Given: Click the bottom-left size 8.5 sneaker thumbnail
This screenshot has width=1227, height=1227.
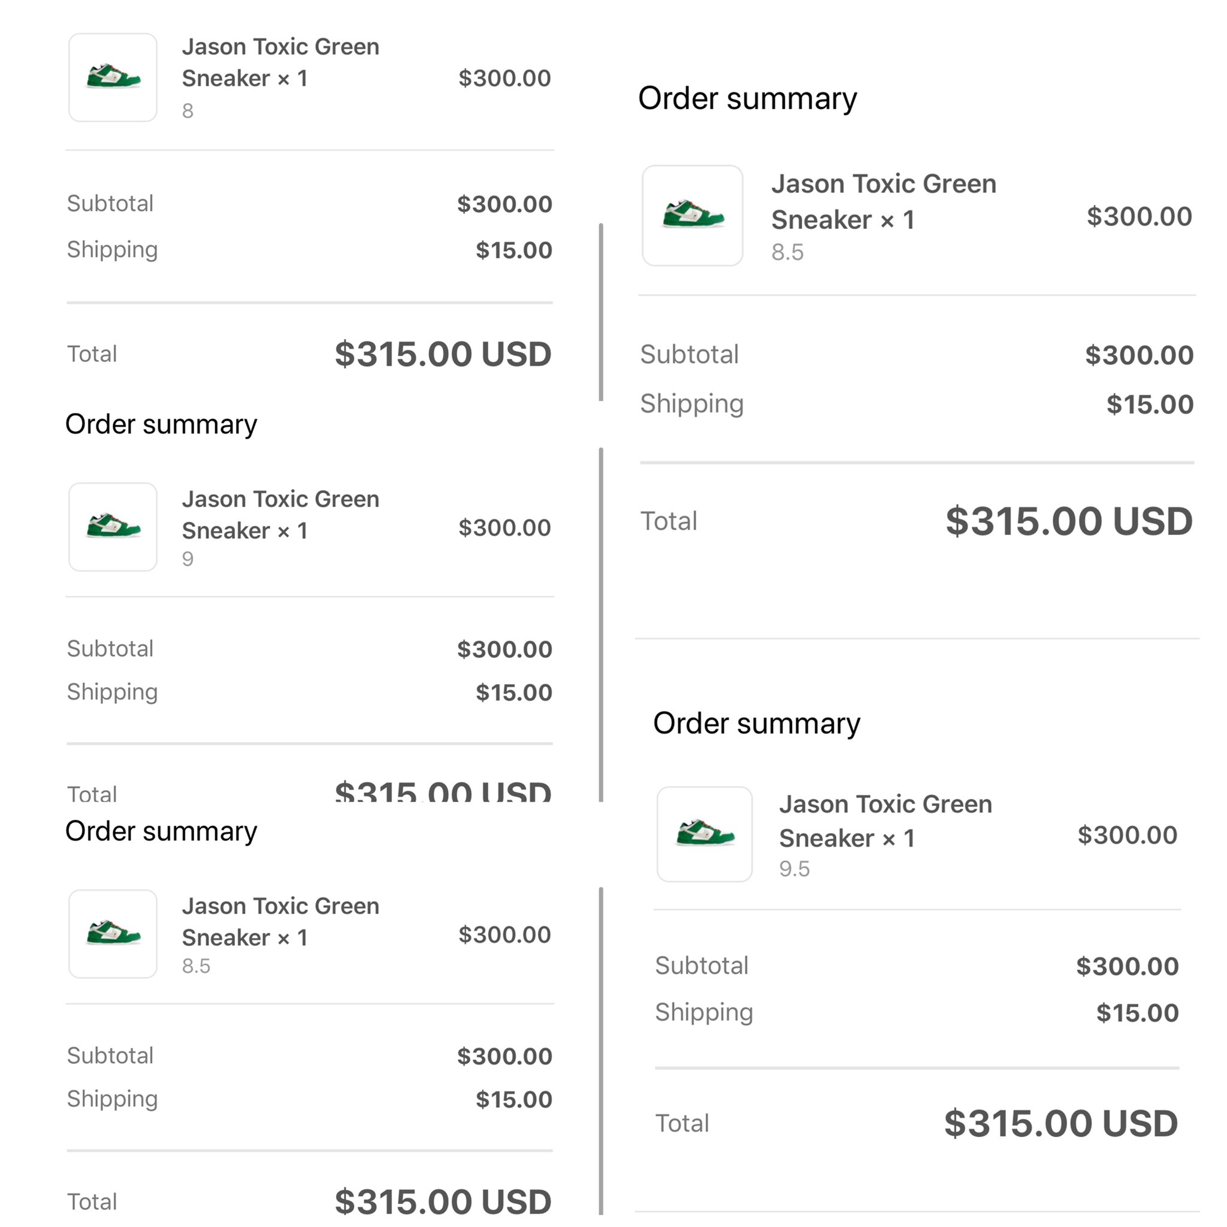Looking at the screenshot, I should 113,933.
